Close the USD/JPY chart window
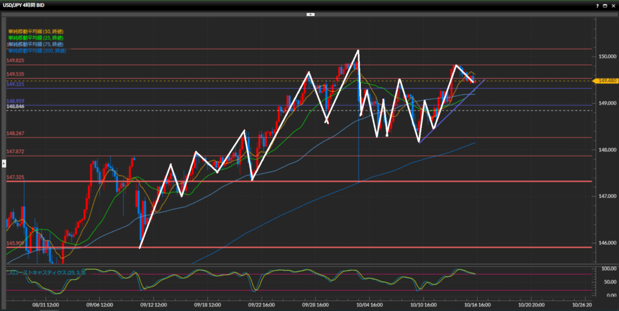 (x=613, y=5)
